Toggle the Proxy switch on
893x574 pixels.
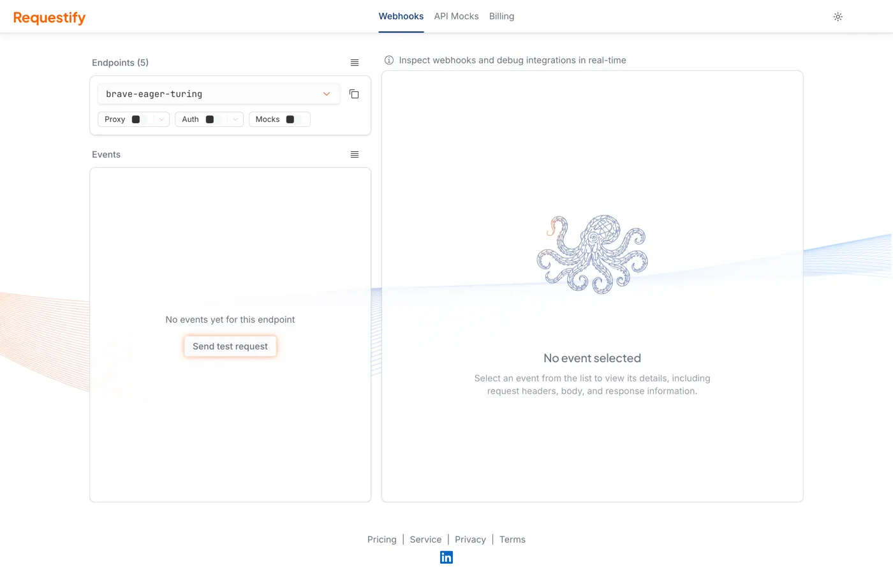point(139,119)
